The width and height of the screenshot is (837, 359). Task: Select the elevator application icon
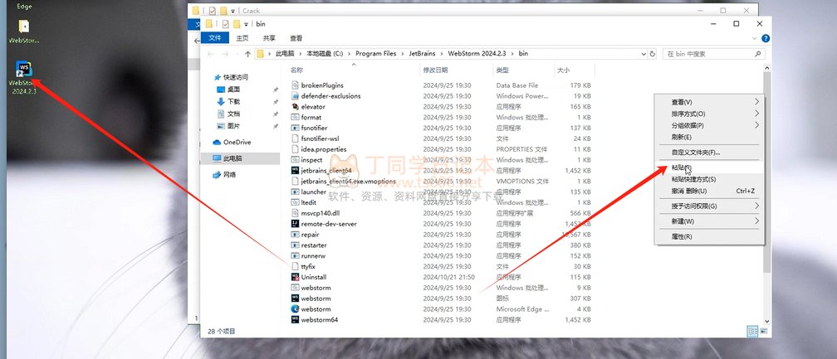pyautogui.click(x=296, y=106)
